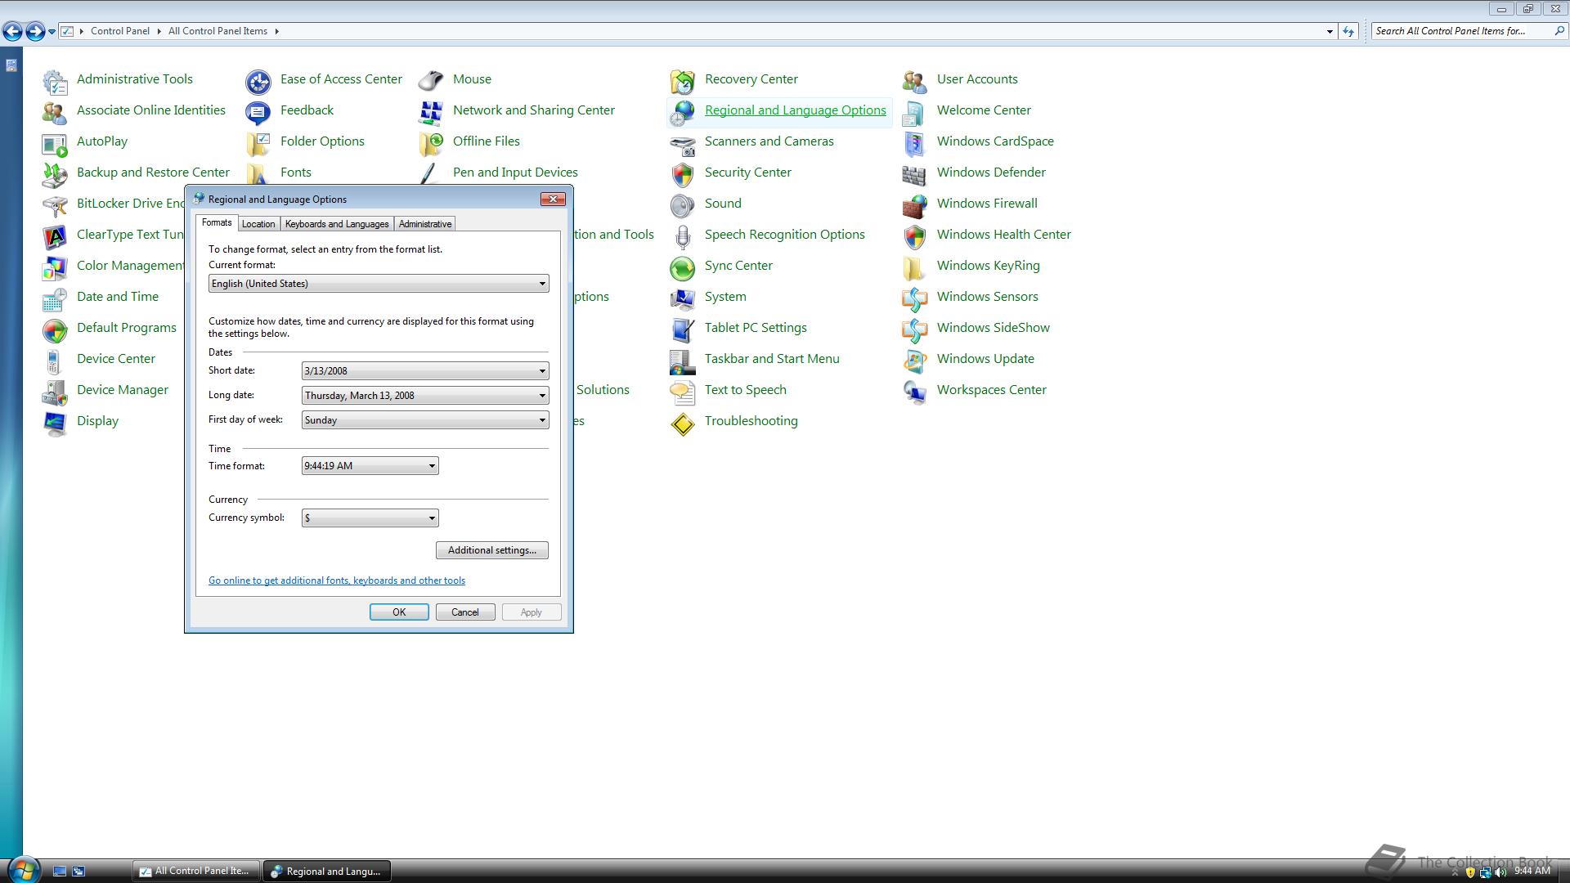Open the Mouse control panel icon
The height and width of the screenshot is (883, 1570).
point(431,80)
